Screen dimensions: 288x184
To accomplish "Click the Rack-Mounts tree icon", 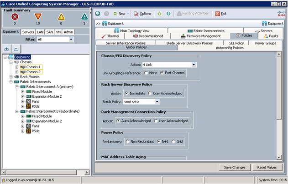I will [x=17, y=77].
